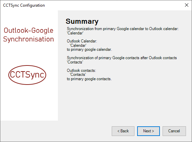Select the Outlook contacts: label

tap(81, 70)
